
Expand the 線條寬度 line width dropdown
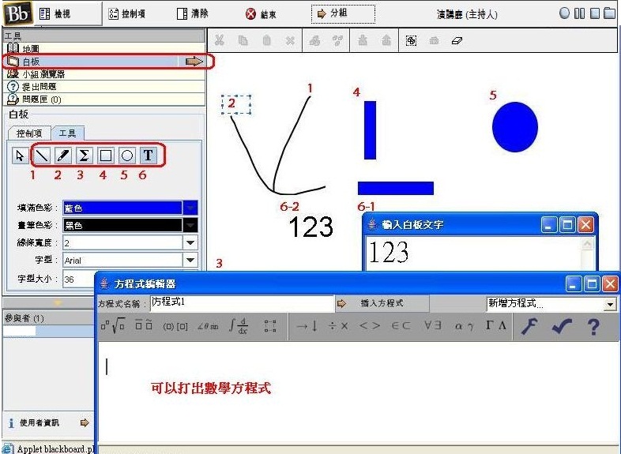190,242
